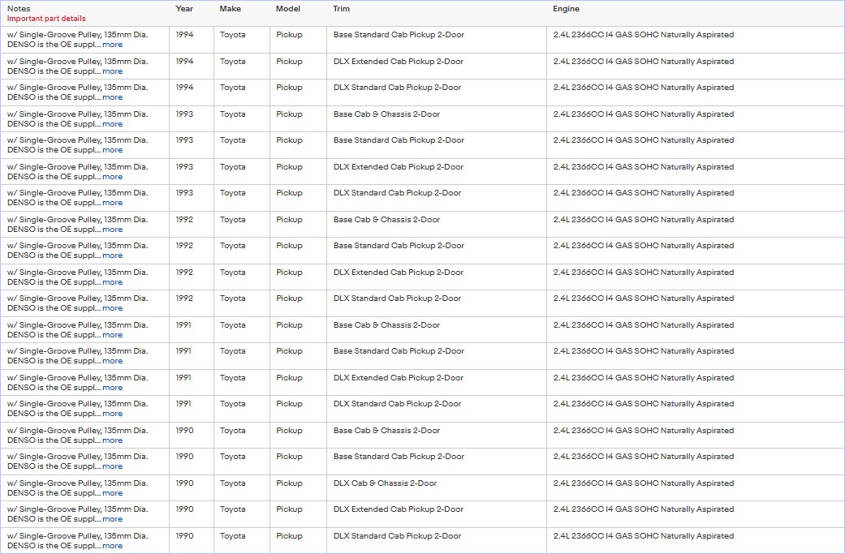Expand notes for 1993 DLX Extended Cab row
This screenshot has width=845, height=554.
[x=113, y=177]
